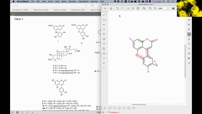
Task: Click the Problems: 1 indicator
Action: pyautogui.click(x=114, y=112)
